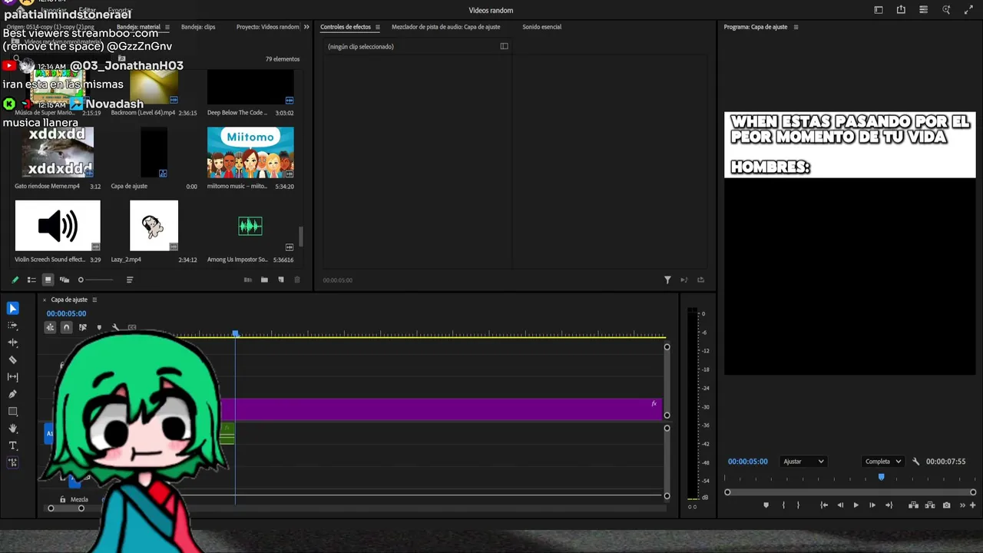Screen dimensions: 983x553
Task: Open Ajustar zoom level dropdown
Action: pos(803,462)
